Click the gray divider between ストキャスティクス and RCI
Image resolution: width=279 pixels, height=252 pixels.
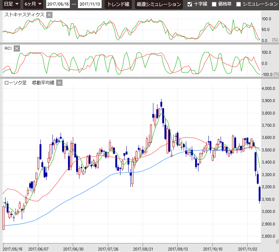coord(139,43)
